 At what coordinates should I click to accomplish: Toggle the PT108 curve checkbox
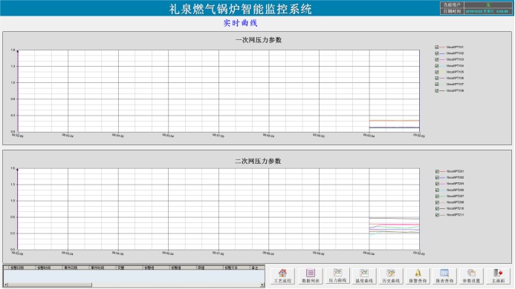[436, 90]
